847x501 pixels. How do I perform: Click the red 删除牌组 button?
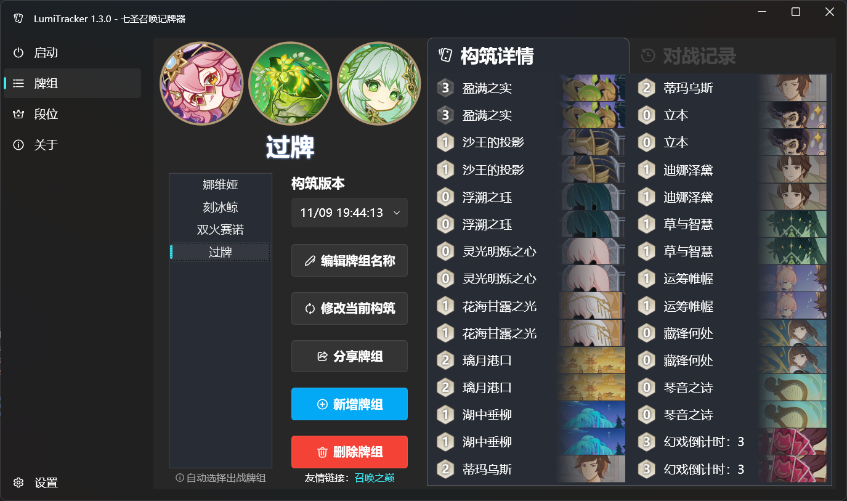coord(349,452)
